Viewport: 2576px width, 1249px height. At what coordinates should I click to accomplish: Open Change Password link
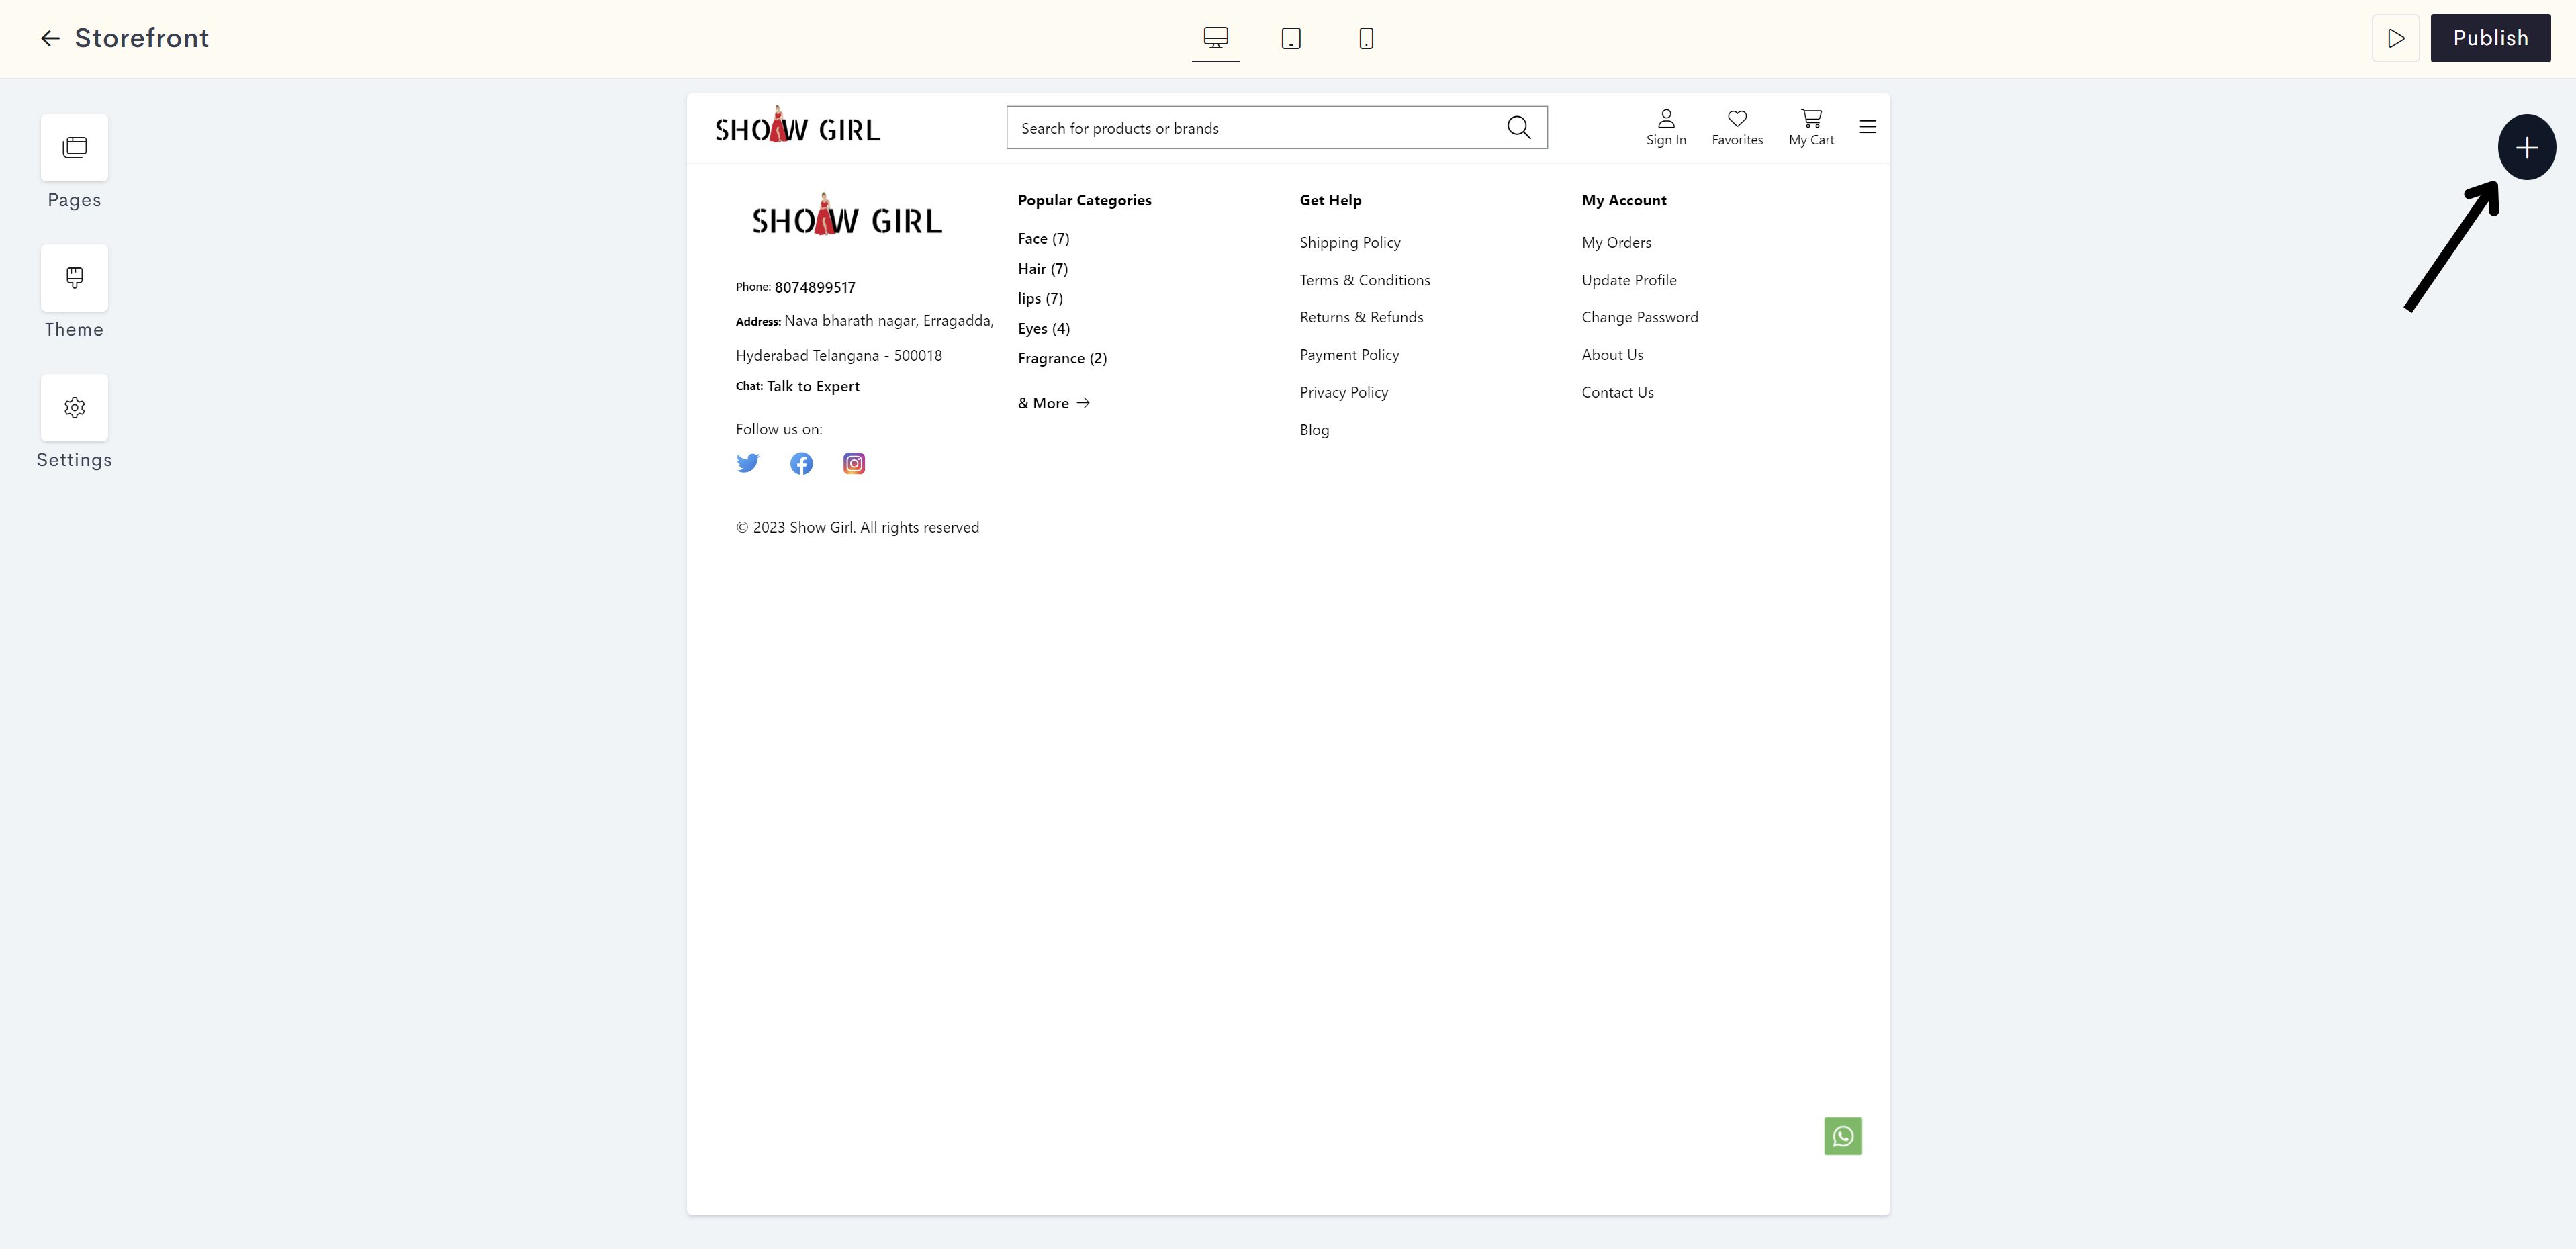coord(1640,318)
